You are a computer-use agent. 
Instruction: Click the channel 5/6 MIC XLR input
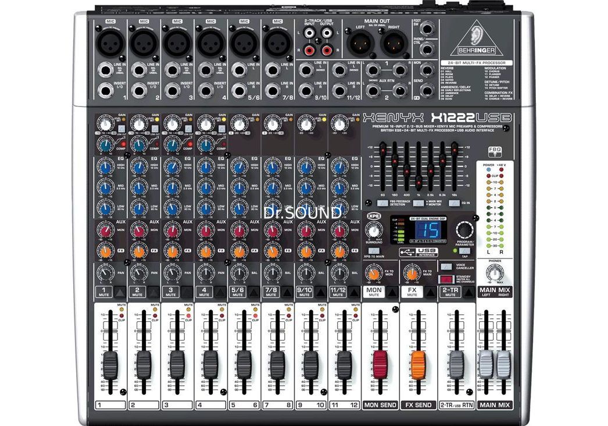tap(244, 42)
